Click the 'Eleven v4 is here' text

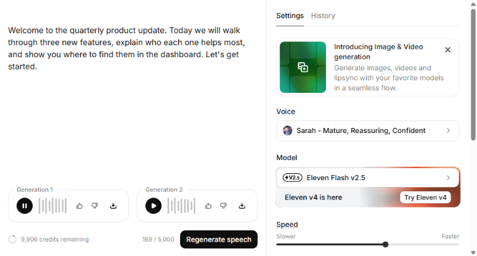point(313,198)
